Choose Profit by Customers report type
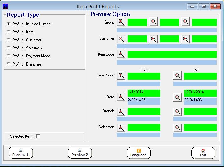The image size is (224, 167). pyautogui.click(x=9, y=40)
